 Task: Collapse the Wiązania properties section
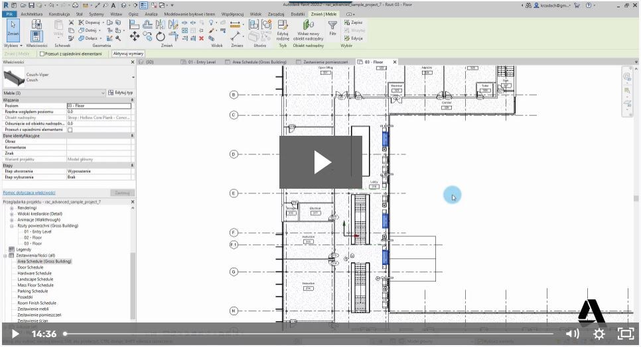[x=132, y=100]
